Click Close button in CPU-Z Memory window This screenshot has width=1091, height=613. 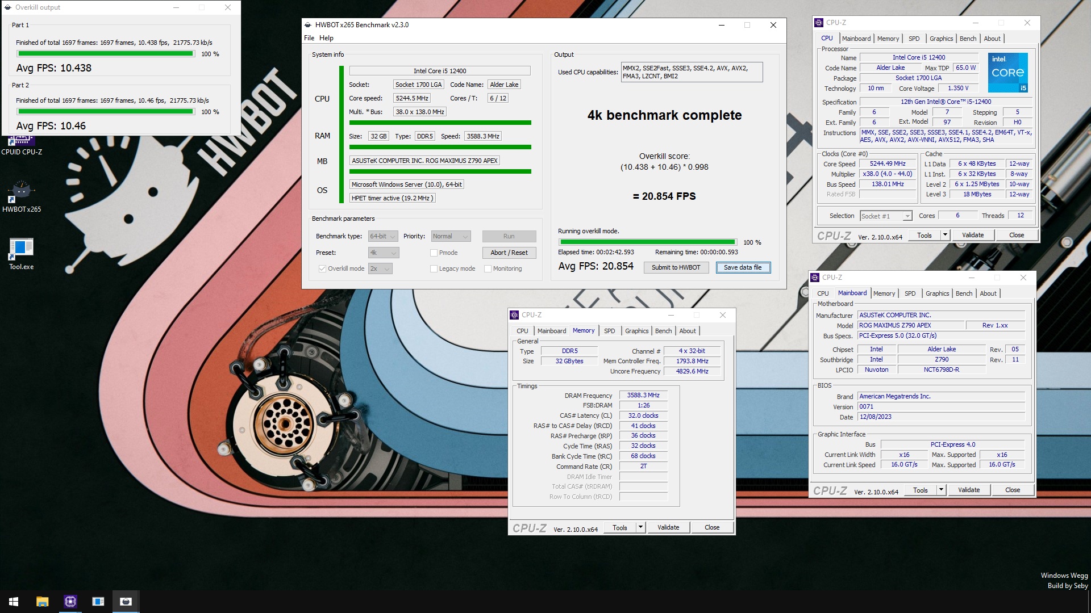712,527
